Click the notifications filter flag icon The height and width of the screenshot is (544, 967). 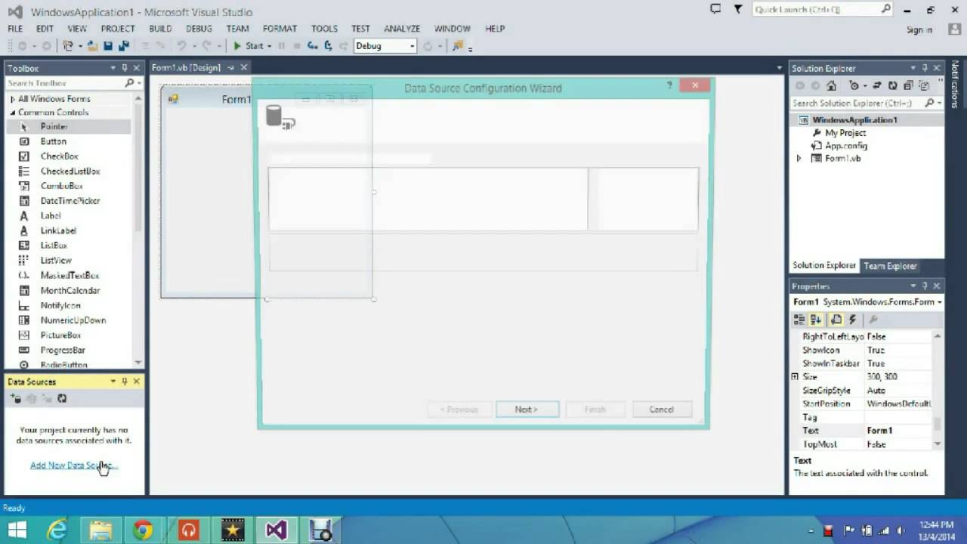[x=738, y=9]
